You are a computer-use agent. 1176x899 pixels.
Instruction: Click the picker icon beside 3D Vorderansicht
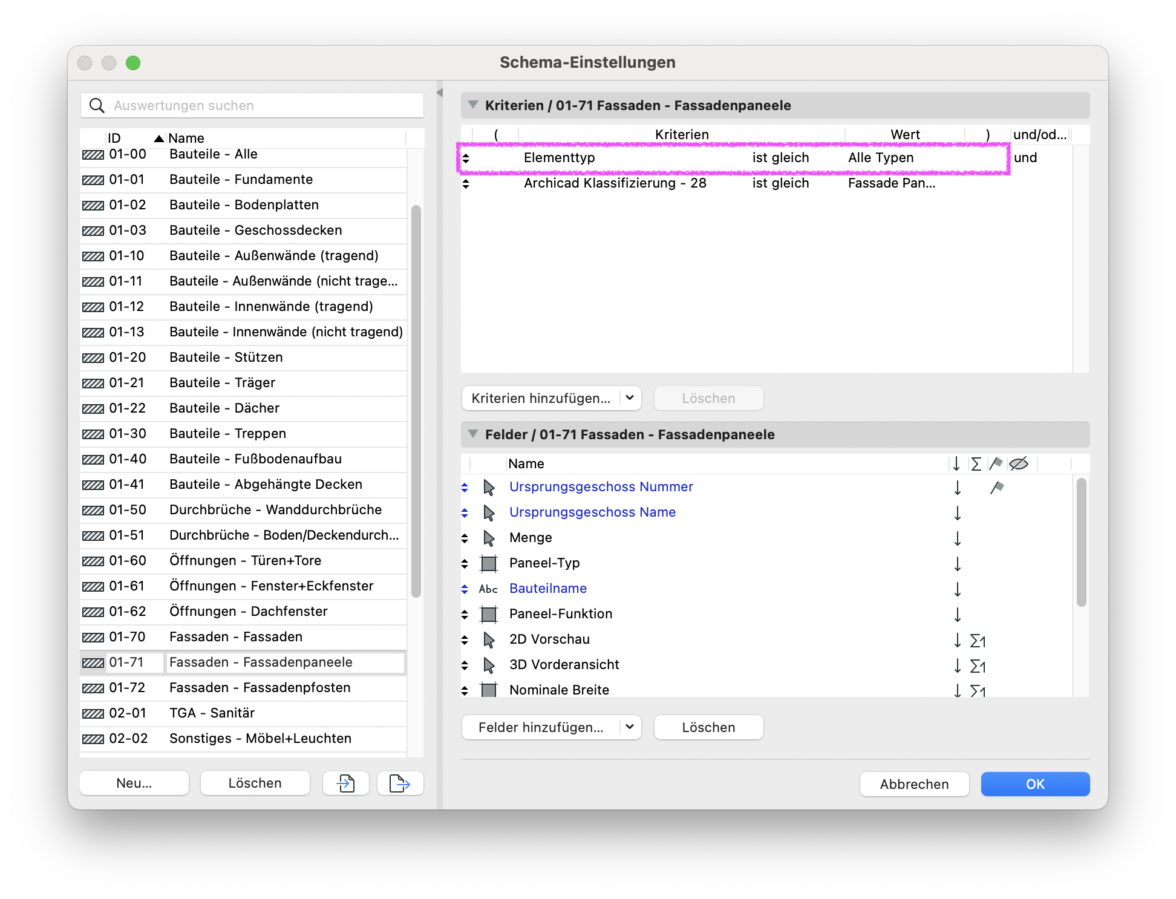[x=489, y=665]
